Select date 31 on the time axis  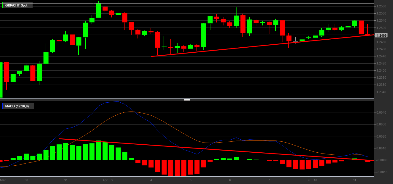[66, 180]
